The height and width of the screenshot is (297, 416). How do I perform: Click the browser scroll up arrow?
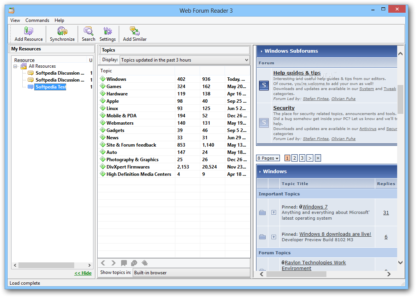tap(401, 54)
